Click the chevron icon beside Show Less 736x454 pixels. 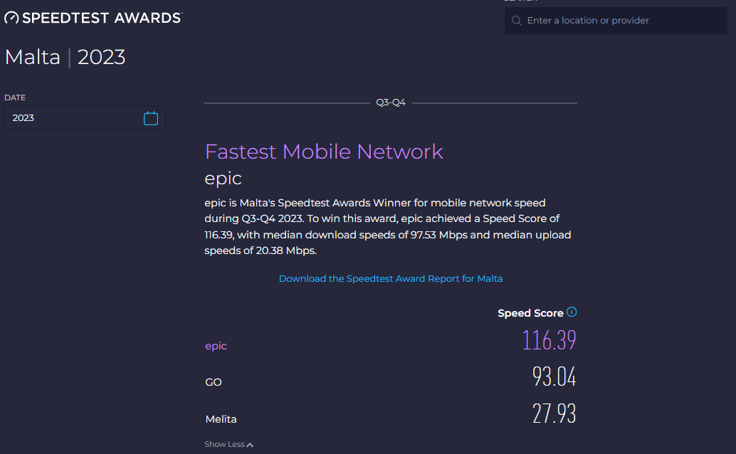tap(250, 443)
